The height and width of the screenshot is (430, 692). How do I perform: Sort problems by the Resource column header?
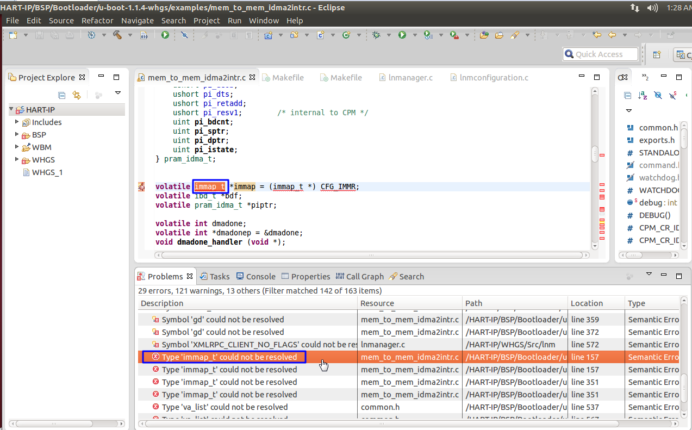click(377, 303)
